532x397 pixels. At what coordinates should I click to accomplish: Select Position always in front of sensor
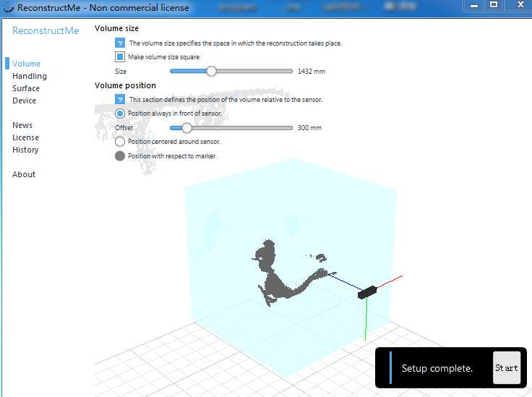pos(120,114)
